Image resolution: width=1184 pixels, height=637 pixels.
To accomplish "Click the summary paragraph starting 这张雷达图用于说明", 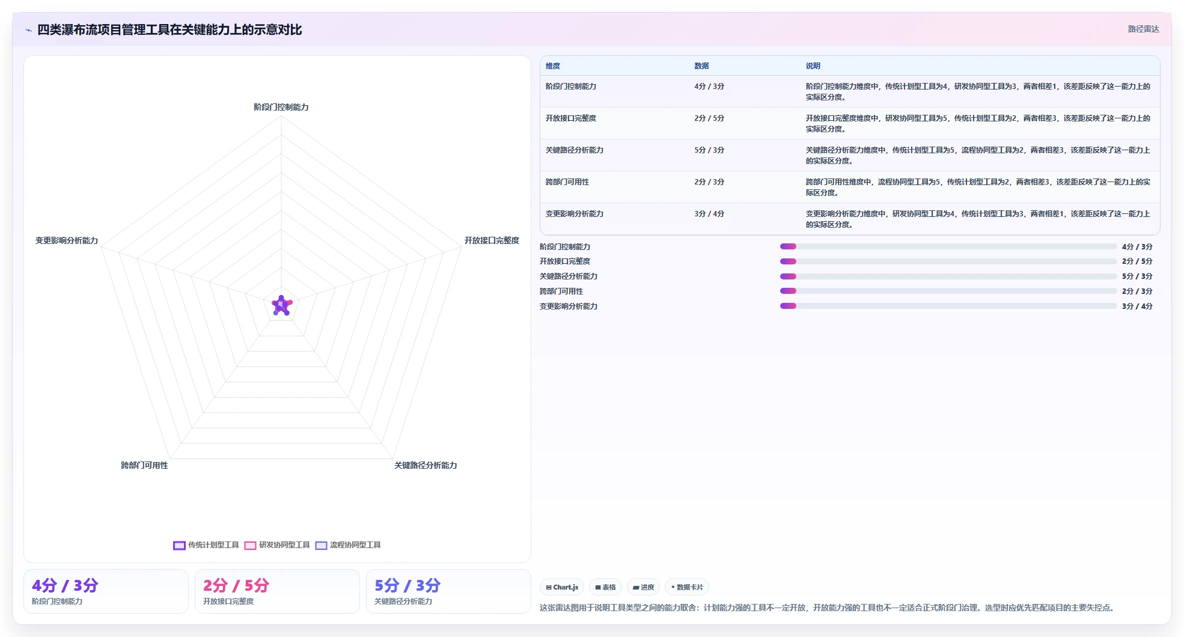I will (828, 608).
